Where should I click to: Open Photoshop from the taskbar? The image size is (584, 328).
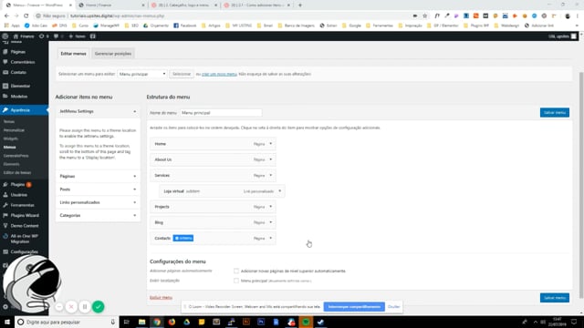(x=261, y=322)
